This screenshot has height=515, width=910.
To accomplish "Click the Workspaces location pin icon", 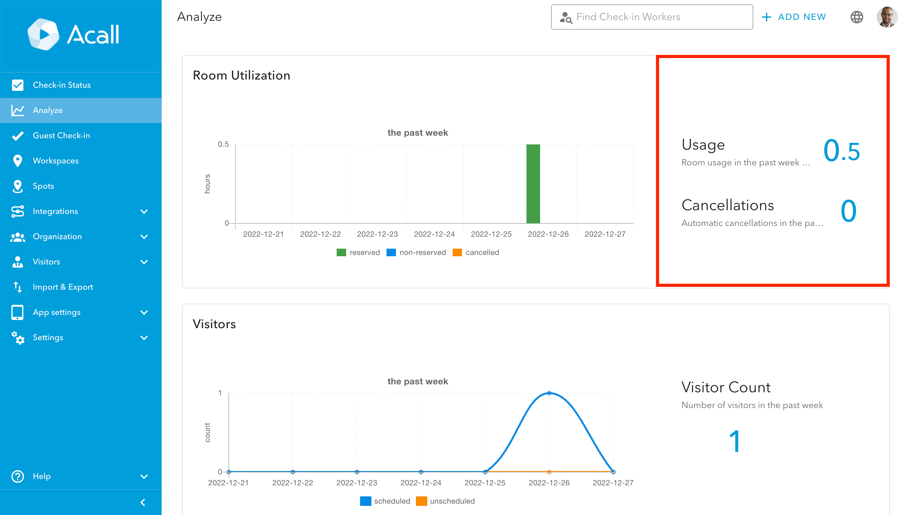I will click(x=17, y=161).
